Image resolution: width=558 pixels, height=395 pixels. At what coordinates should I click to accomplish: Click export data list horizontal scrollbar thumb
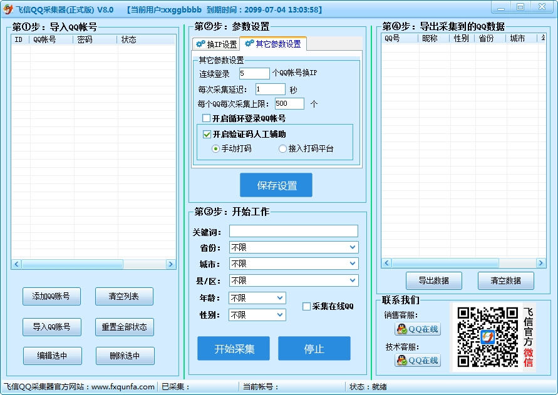(x=445, y=263)
